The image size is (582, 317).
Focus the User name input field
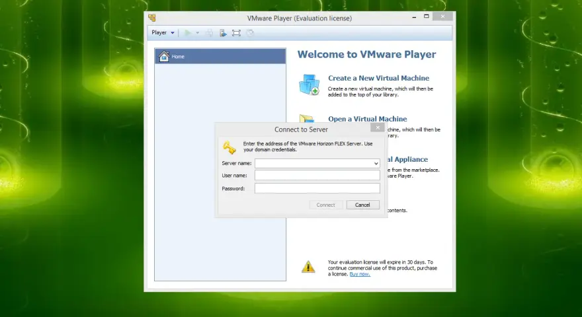[x=317, y=176]
